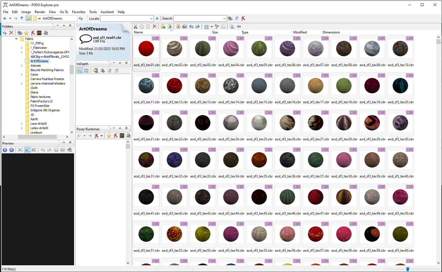
Task: Open the Assistant menu
Action: (x=107, y=12)
